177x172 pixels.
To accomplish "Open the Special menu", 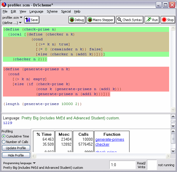I will [66, 11].
